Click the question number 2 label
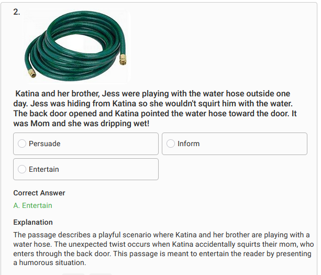The height and width of the screenshot is (275, 321). pyautogui.click(x=17, y=12)
